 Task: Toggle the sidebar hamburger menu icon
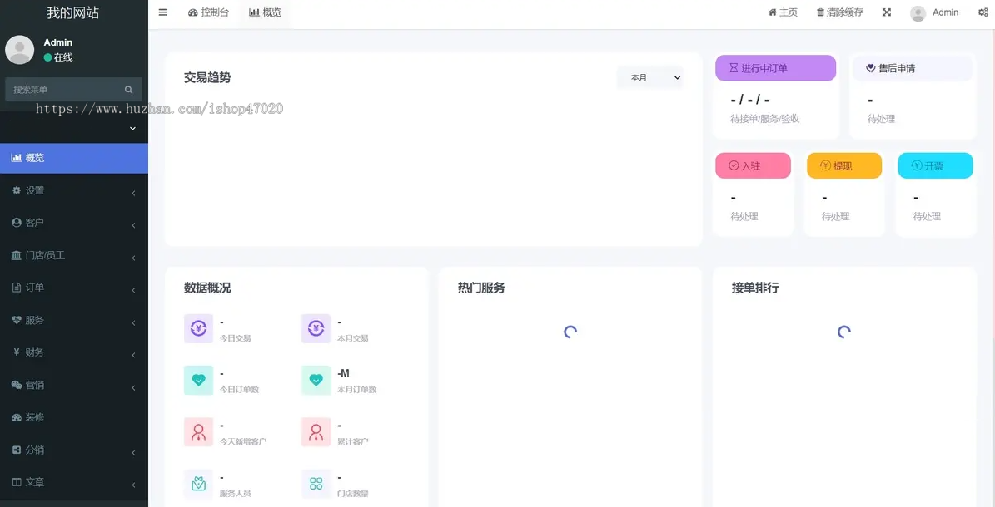pyautogui.click(x=163, y=12)
